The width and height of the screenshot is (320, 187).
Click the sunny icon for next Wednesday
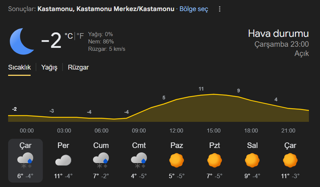click(290, 160)
